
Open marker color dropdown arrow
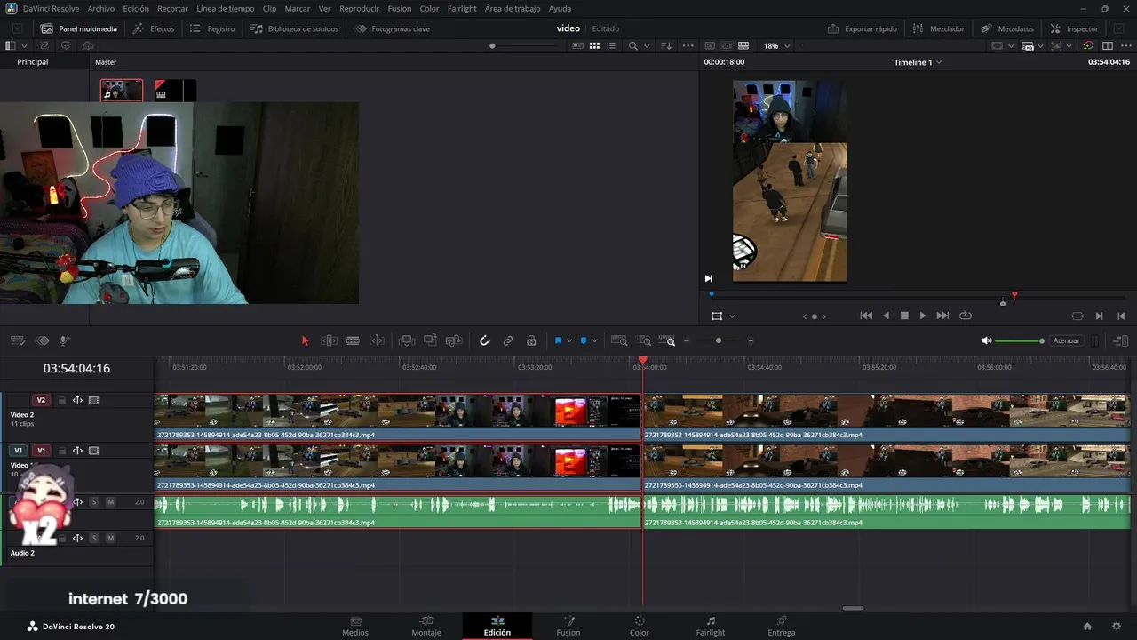(x=594, y=340)
